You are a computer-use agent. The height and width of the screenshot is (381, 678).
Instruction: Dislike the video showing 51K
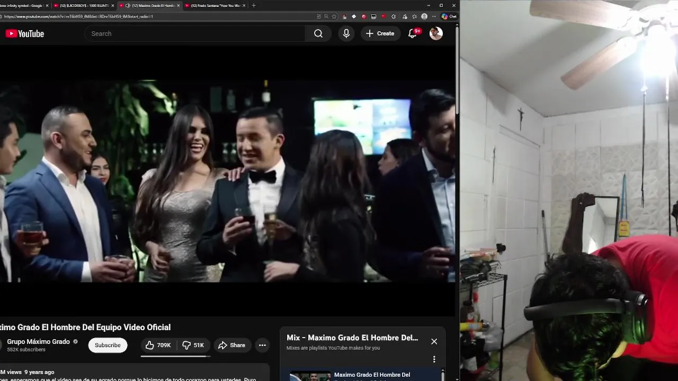(193, 345)
